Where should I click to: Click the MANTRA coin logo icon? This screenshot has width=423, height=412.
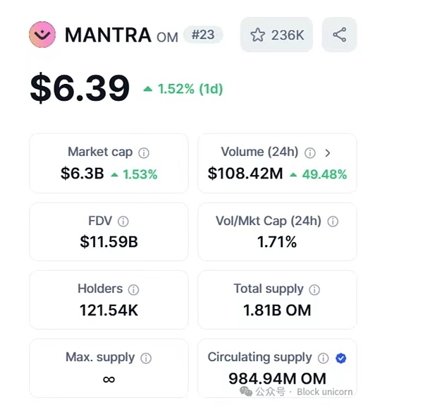pos(42,35)
